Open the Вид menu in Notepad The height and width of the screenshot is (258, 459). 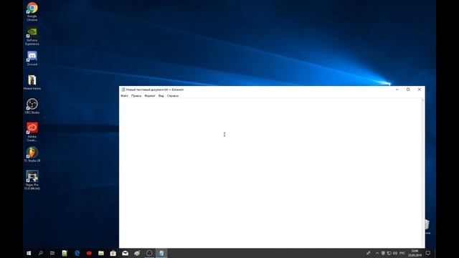(x=161, y=95)
